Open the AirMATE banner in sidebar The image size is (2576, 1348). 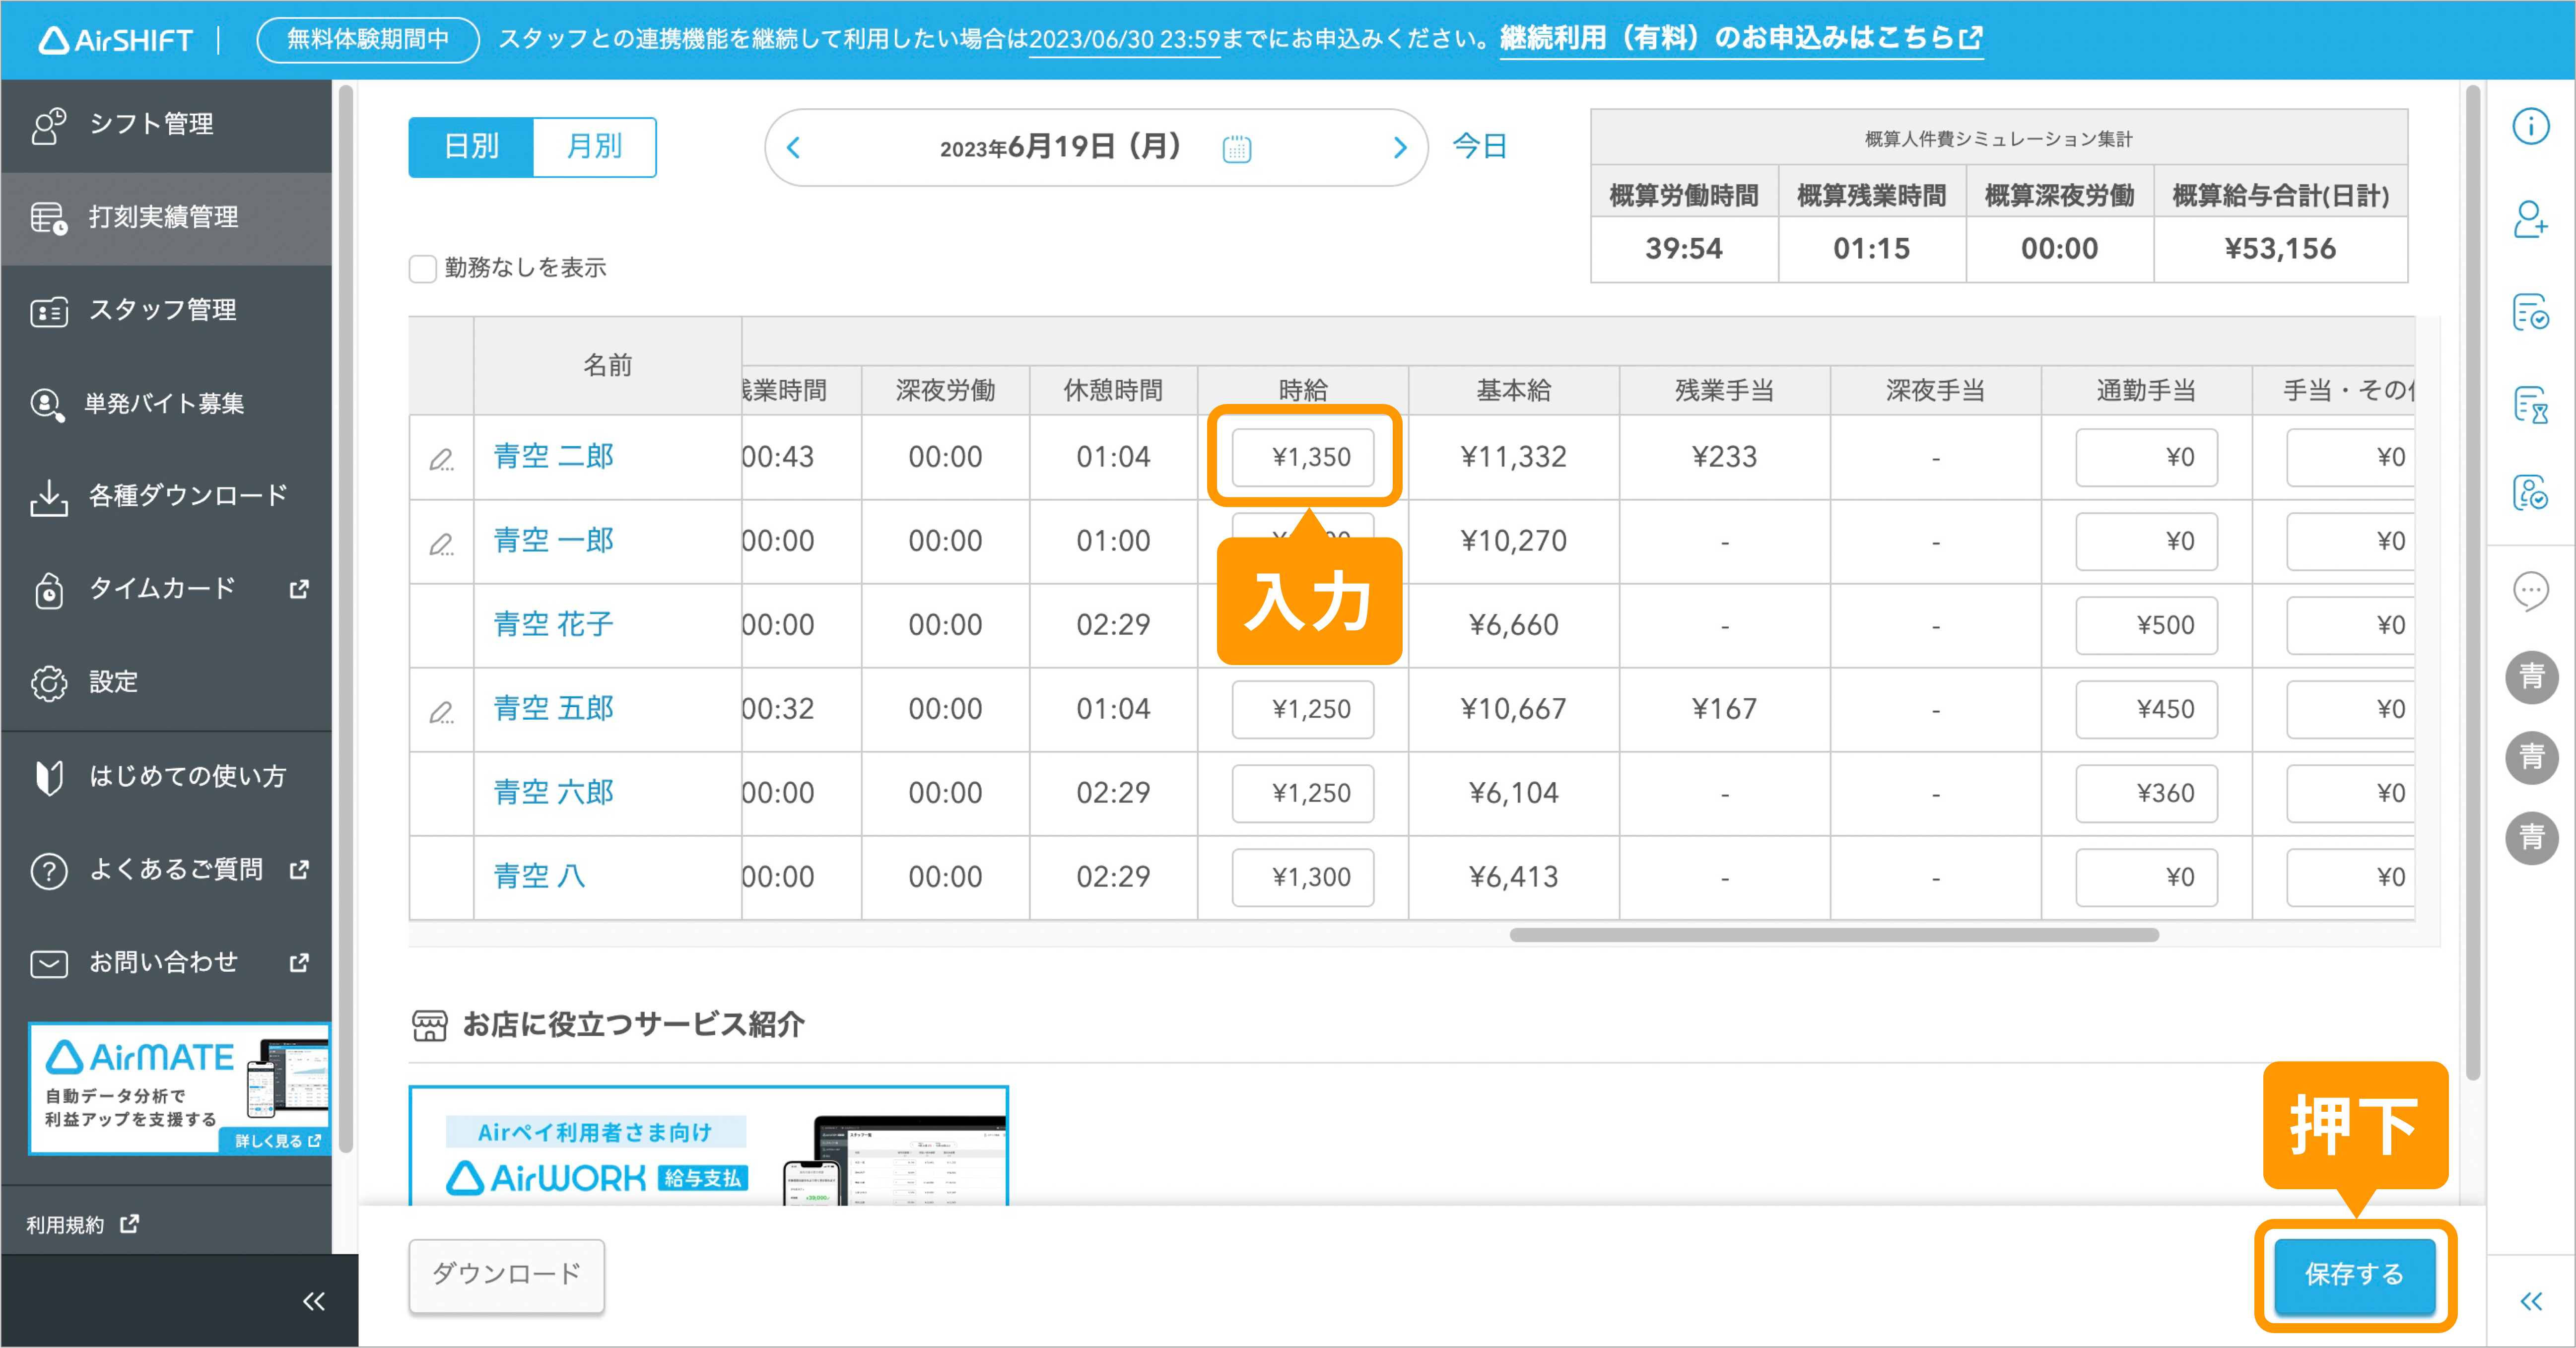coord(180,1088)
